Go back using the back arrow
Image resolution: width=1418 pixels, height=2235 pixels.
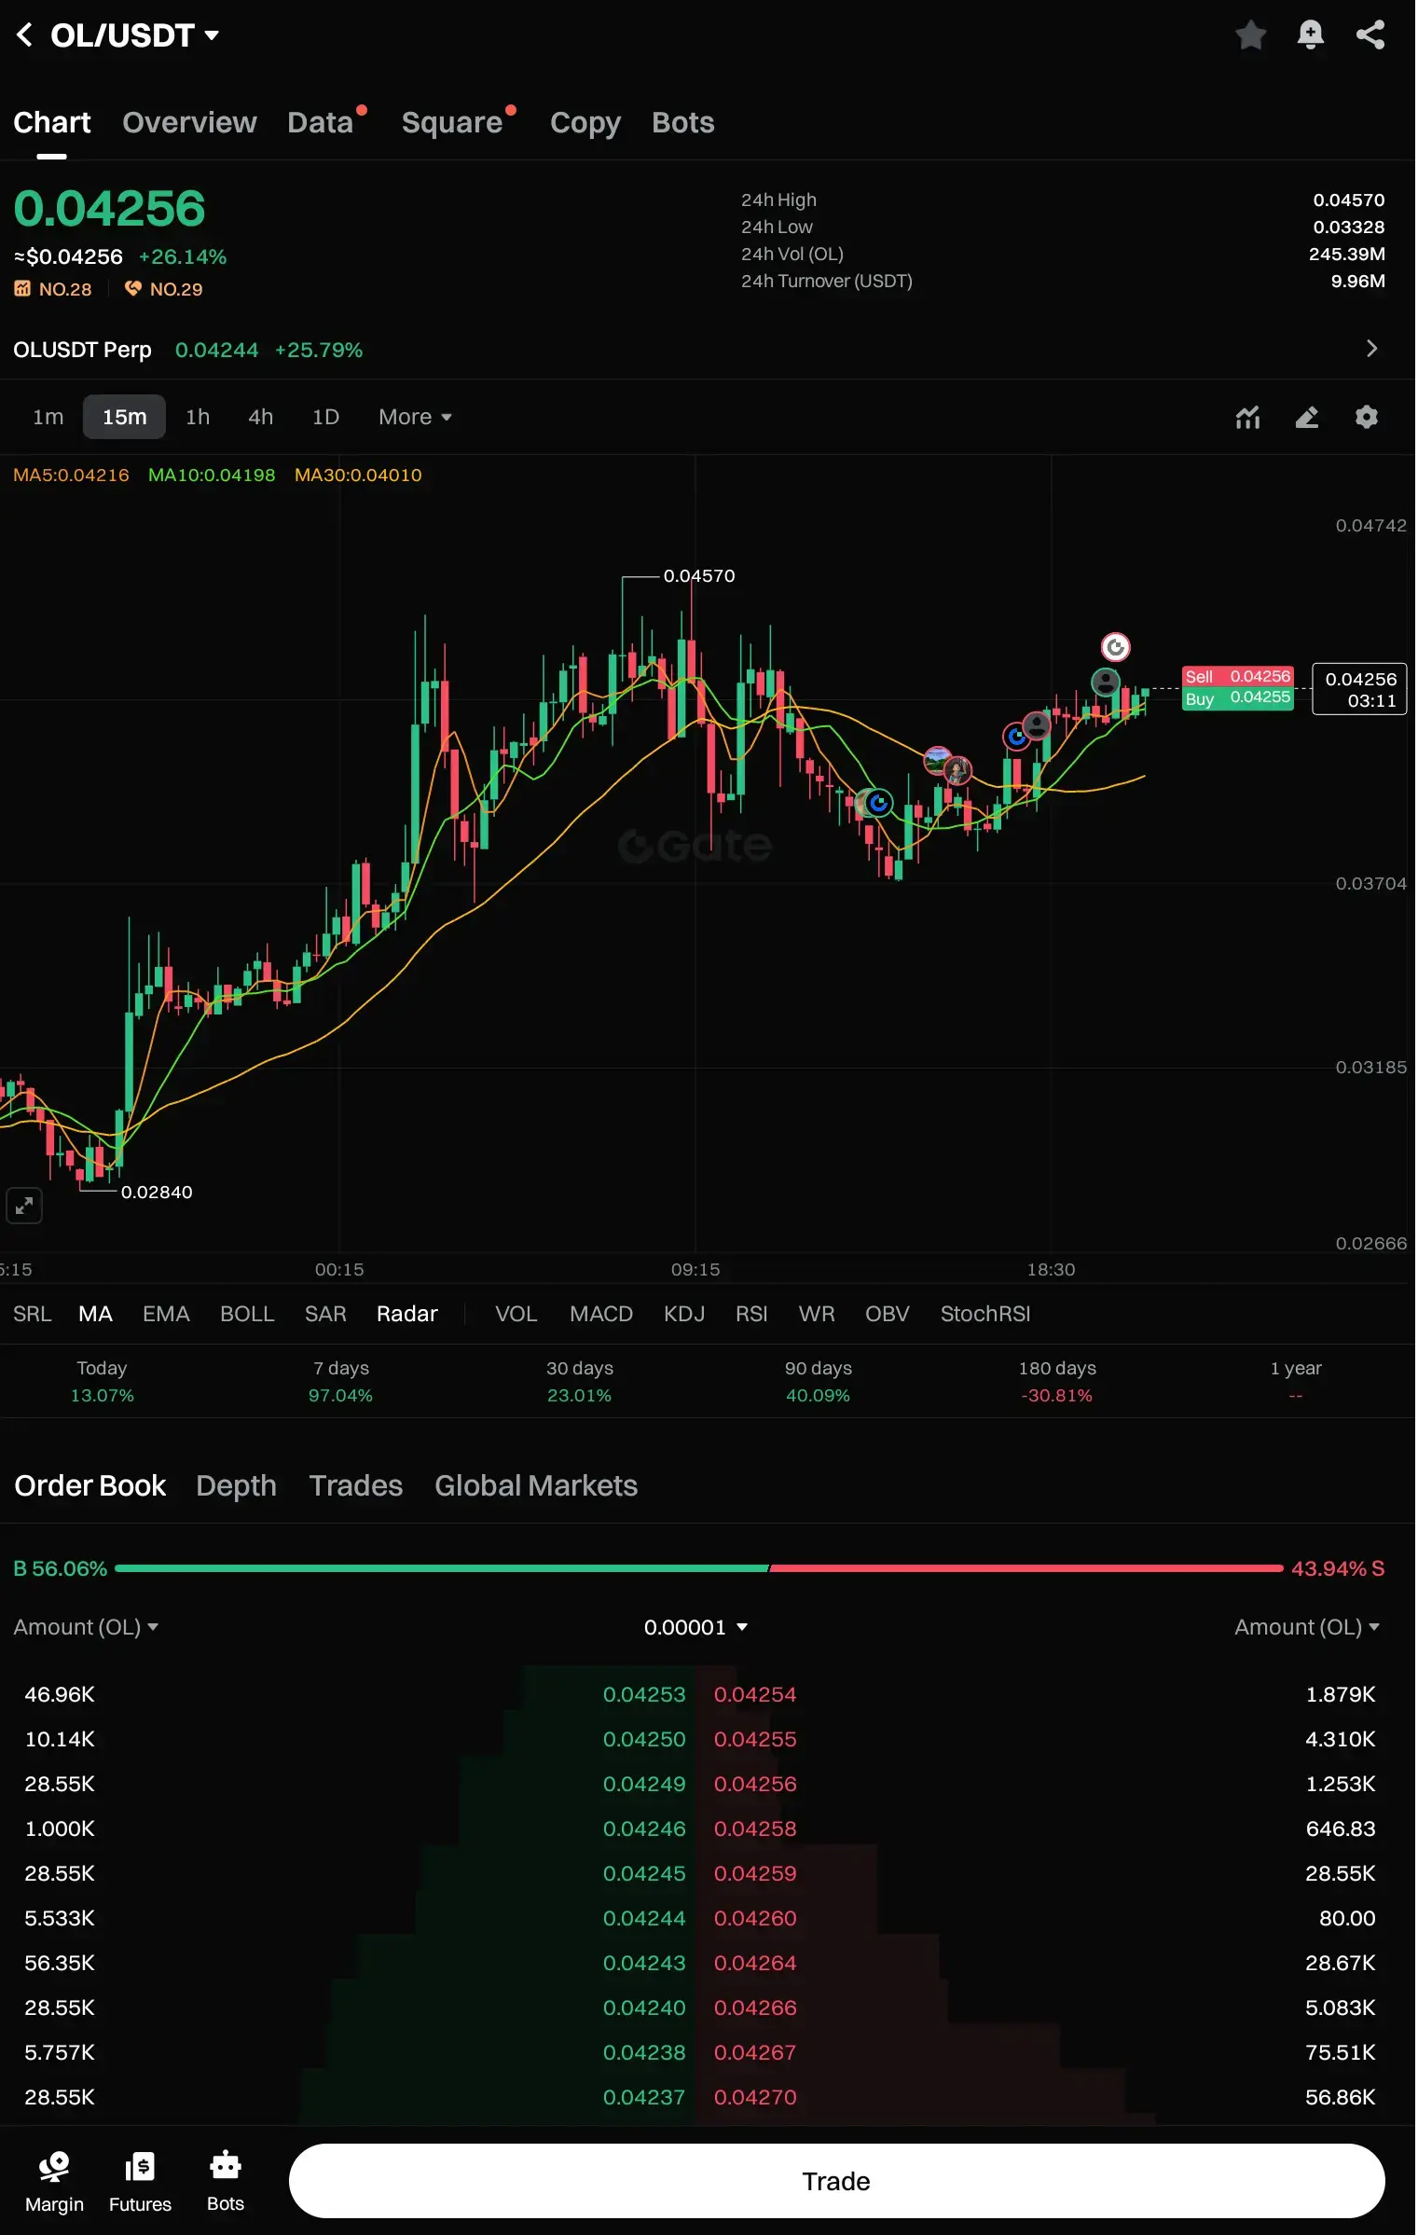tap(24, 35)
